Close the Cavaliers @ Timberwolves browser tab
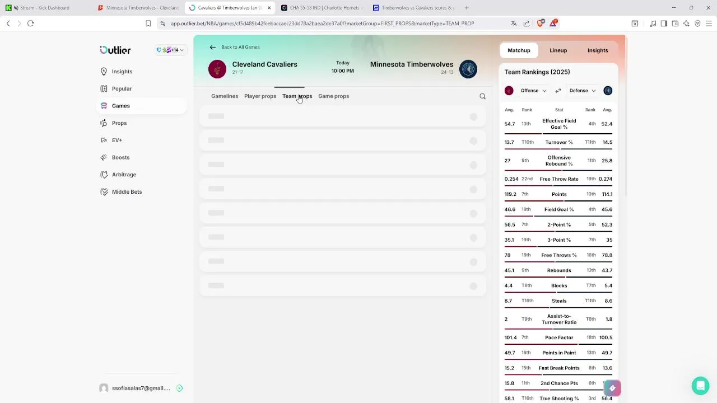Screen dimensions: 717x403 269,8
